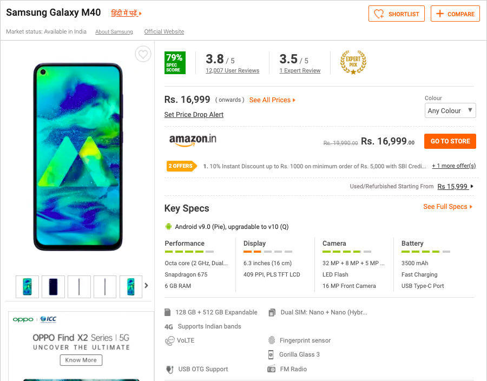Click the fingerprint sensor icon
The image size is (487, 381).
[x=272, y=340]
